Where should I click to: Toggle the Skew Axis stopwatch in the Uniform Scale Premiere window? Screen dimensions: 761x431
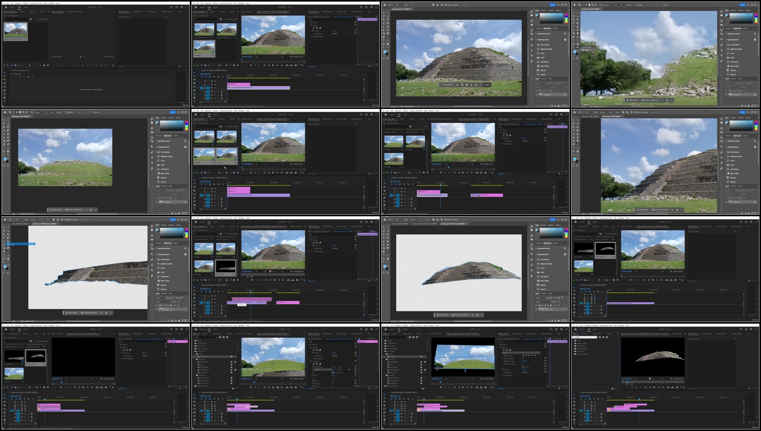click(x=313, y=384)
